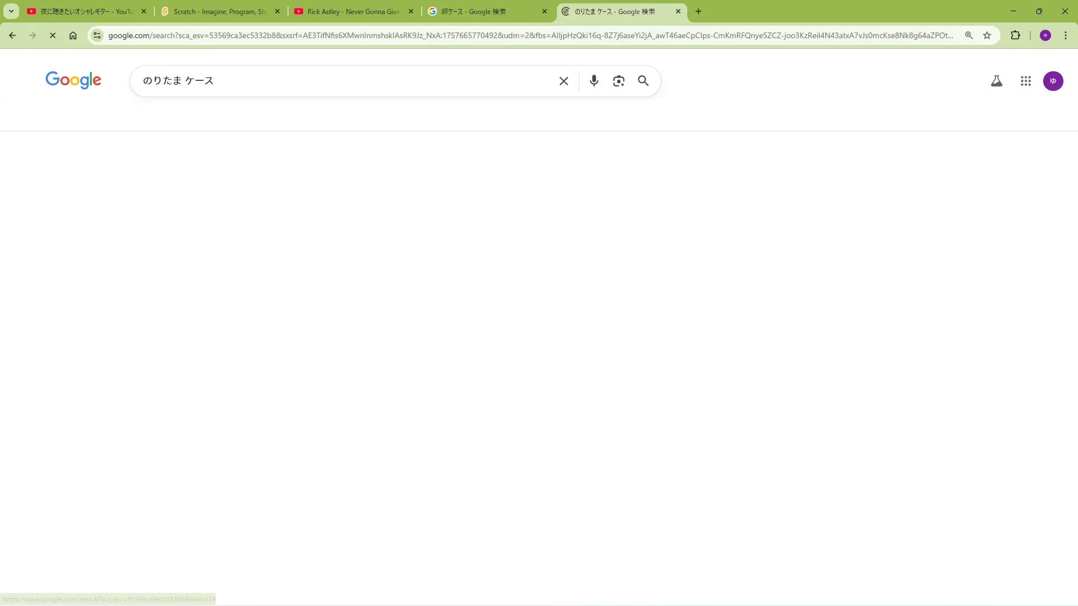Click the zoom magnifier in address bar

click(x=969, y=35)
